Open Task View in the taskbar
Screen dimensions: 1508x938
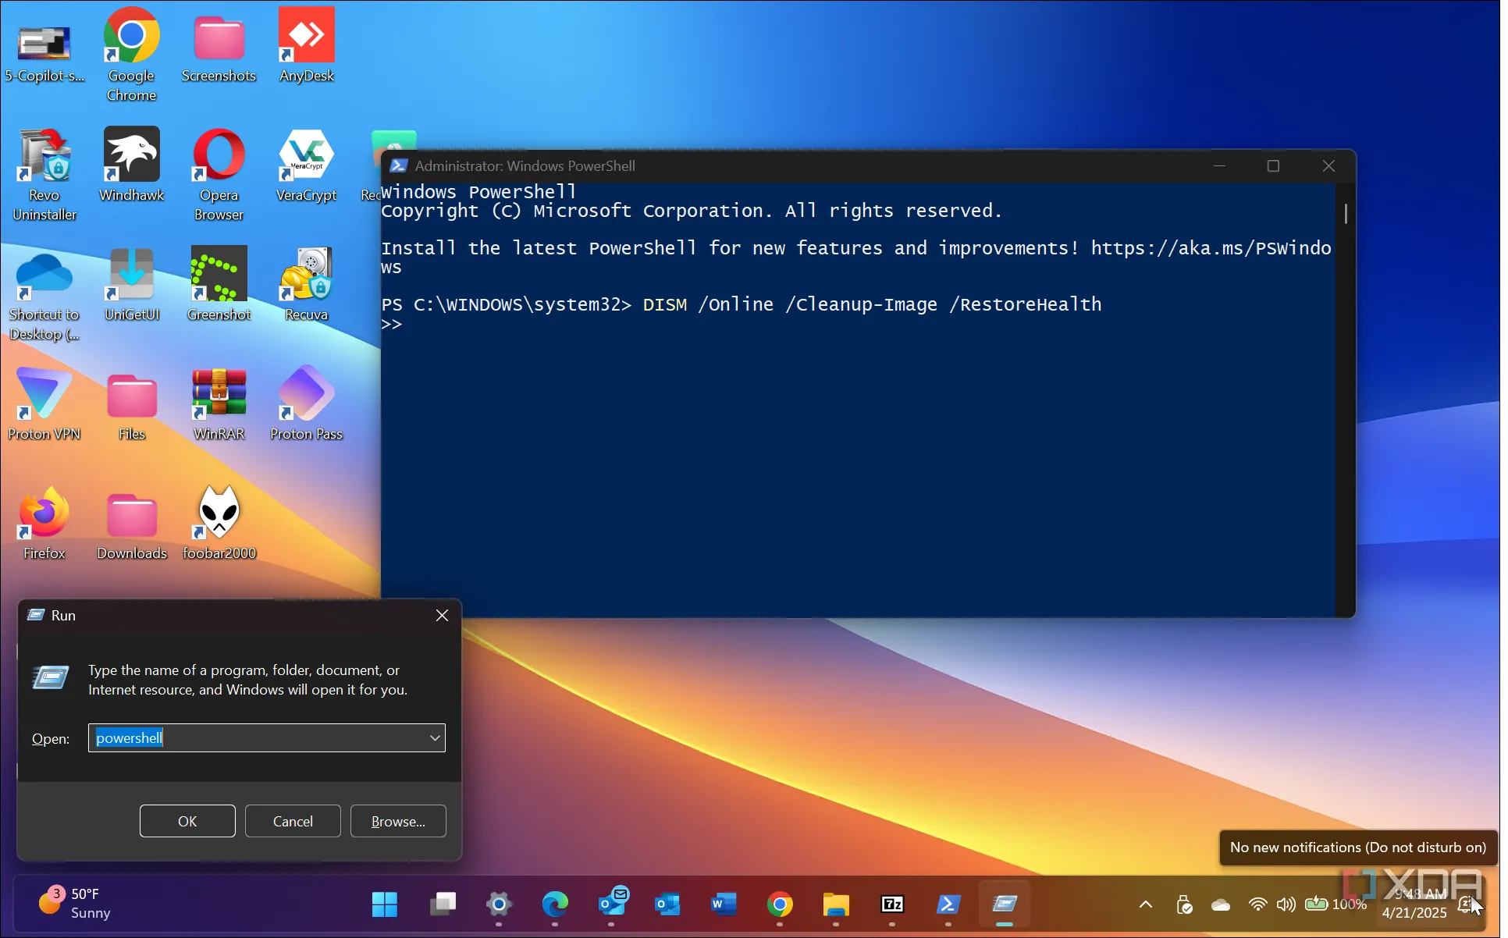[443, 904]
